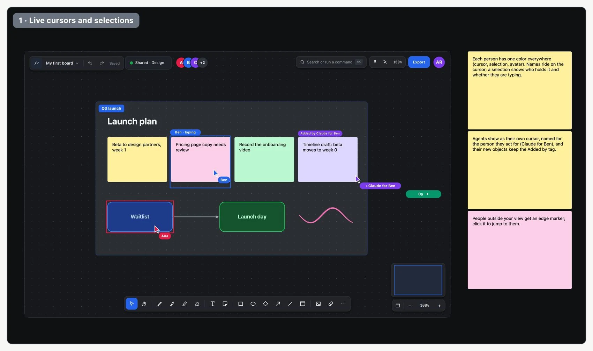The height and width of the screenshot is (351, 593).
Task: Select the arrow Select tool in bottom toolbar
Action: coord(132,304)
